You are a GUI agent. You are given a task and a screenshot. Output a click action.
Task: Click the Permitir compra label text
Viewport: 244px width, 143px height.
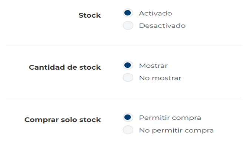point(170,118)
